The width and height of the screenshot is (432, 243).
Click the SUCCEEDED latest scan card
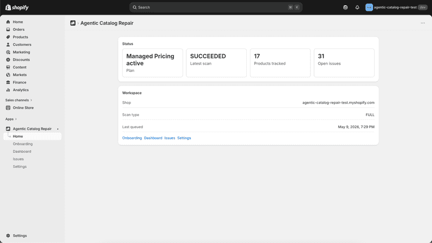click(x=217, y=63)
